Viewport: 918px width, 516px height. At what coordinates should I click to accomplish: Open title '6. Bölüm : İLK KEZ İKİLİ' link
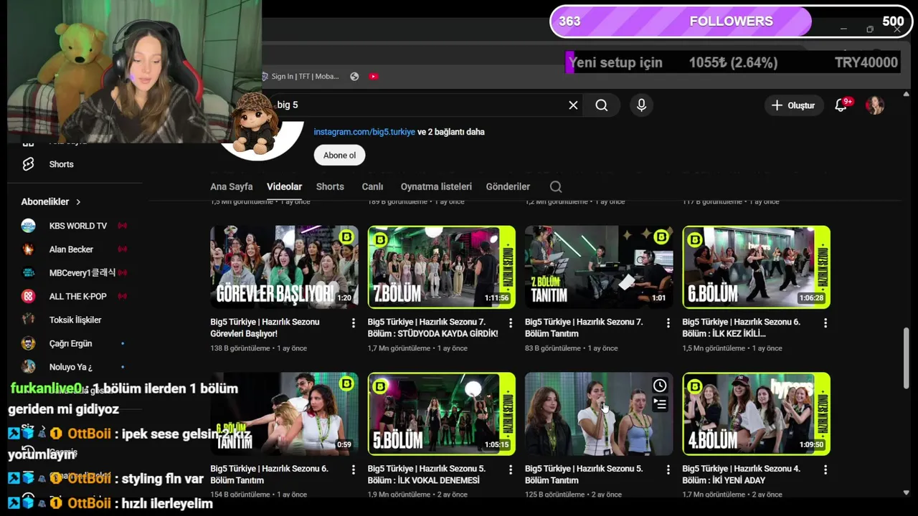[741, 328]
